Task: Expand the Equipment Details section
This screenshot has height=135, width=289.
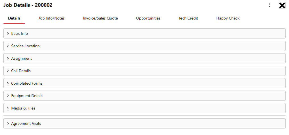Action: pos(144,96)
